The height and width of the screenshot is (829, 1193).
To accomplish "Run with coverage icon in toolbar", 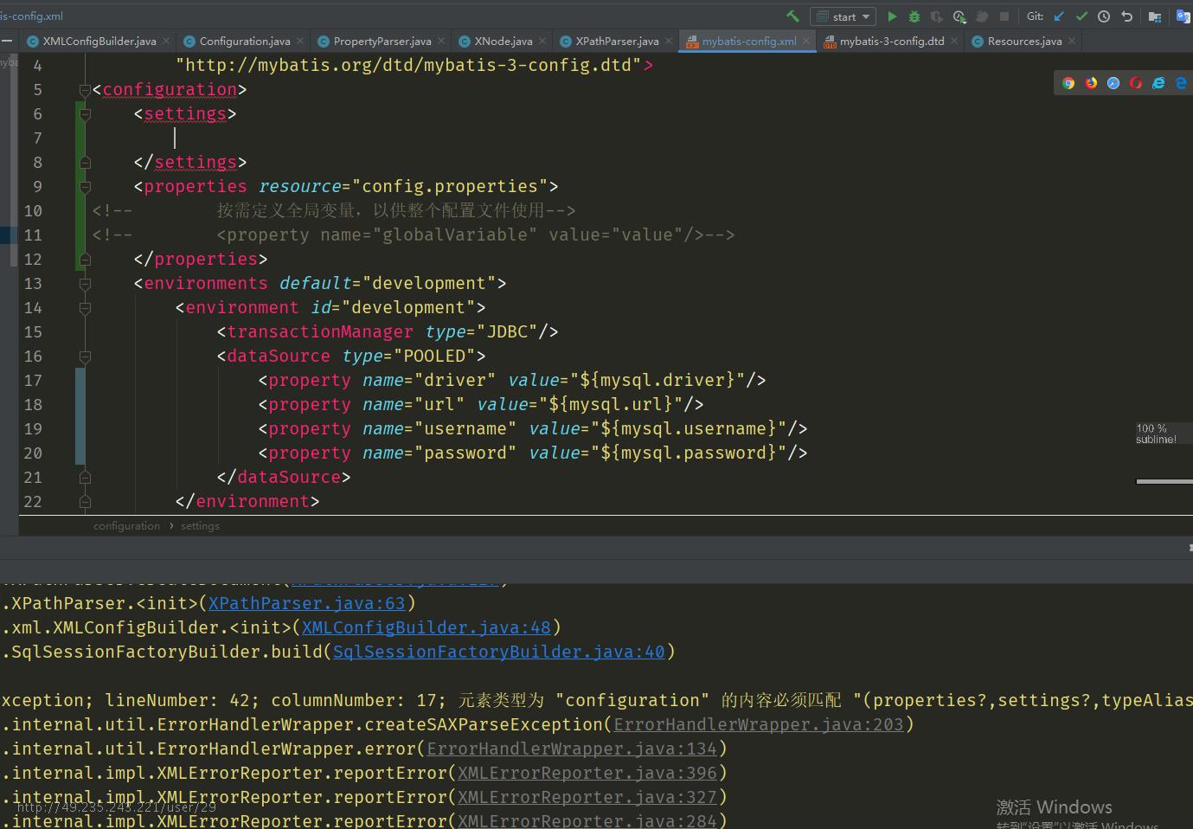I will point(937,16).
